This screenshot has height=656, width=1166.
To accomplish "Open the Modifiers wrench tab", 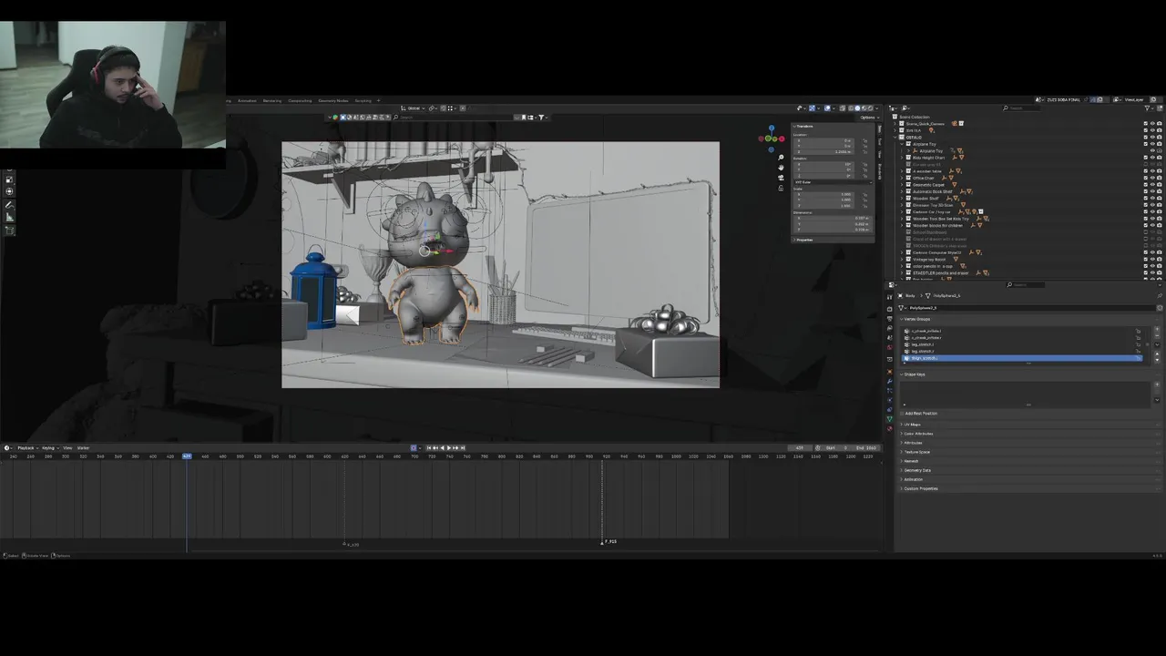I will click(x=890, y=381).
